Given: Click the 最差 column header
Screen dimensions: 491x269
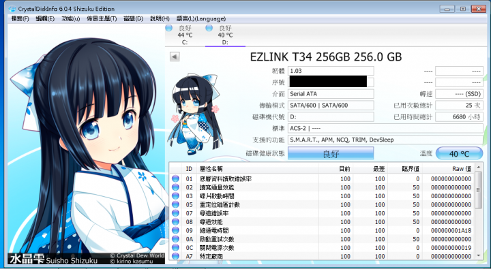Looking at the screenshot, I should [x=370, y=169].
